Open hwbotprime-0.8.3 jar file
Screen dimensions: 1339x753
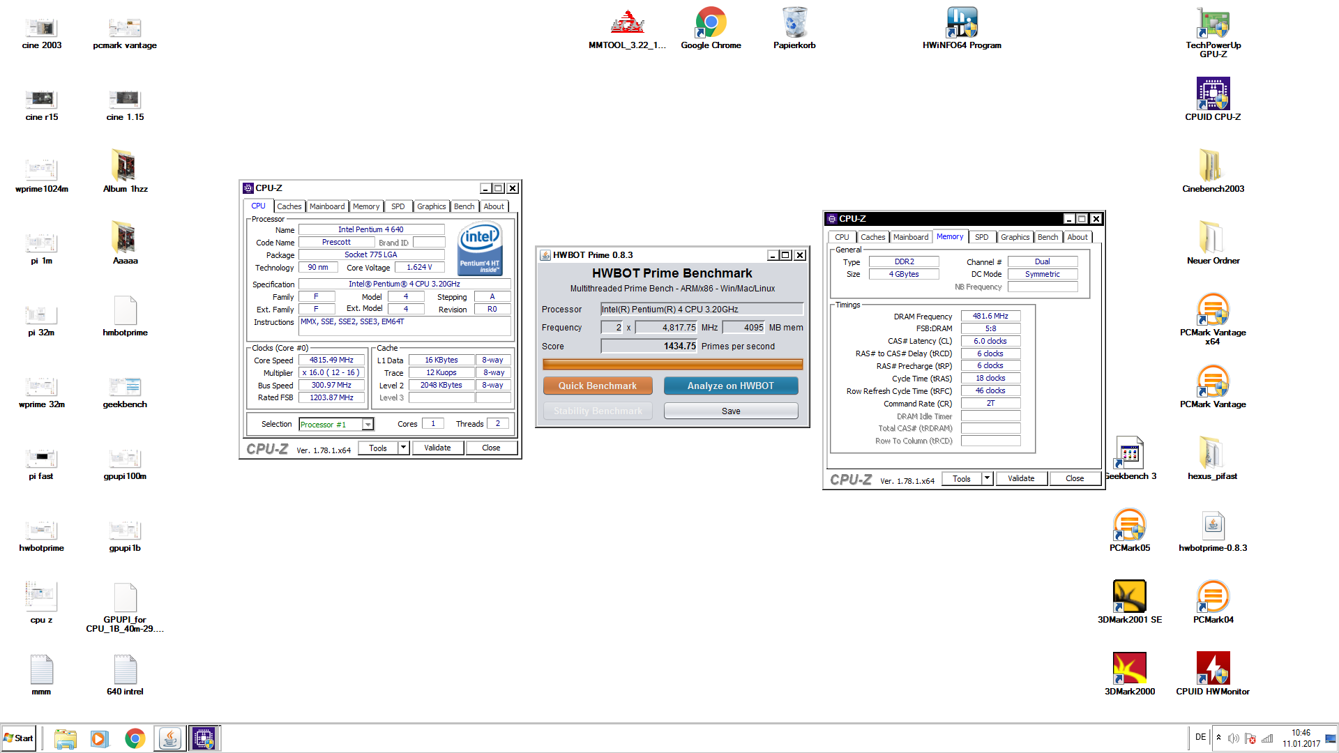[1213, 530]
